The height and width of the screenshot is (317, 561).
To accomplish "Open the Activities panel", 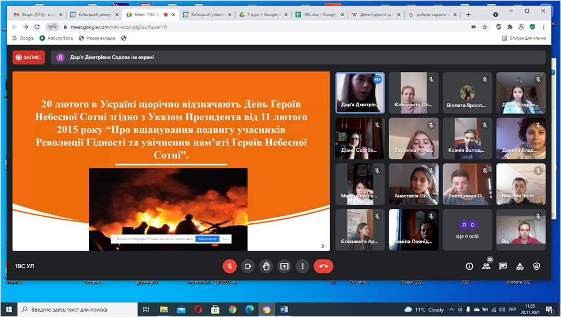I will [x=520, y=266].
